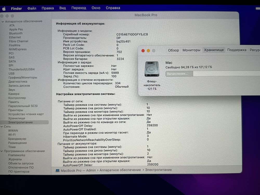Click MacBook Pro — Admin in path bar
This screenshot has height=195, width=260.
pos(78,170)
